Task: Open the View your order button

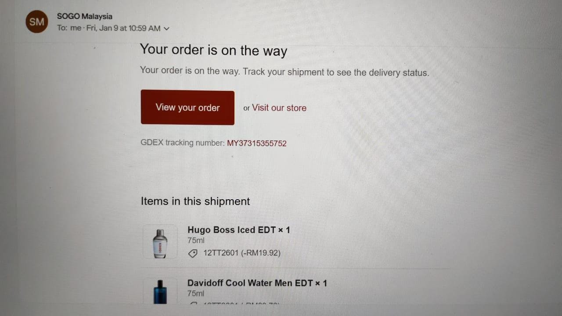Action: point(187,108)
